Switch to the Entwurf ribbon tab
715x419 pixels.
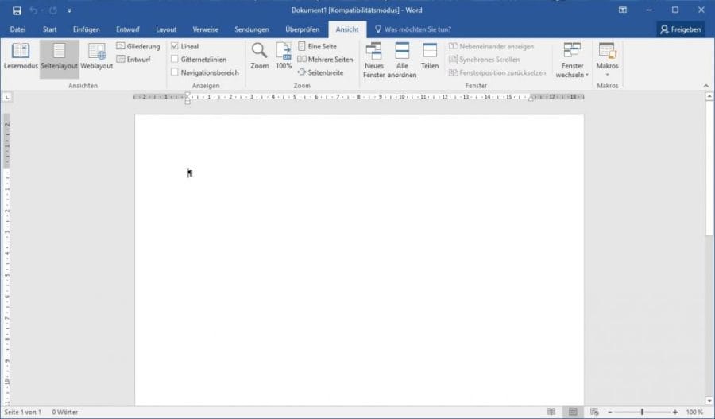tap(128, 29)
